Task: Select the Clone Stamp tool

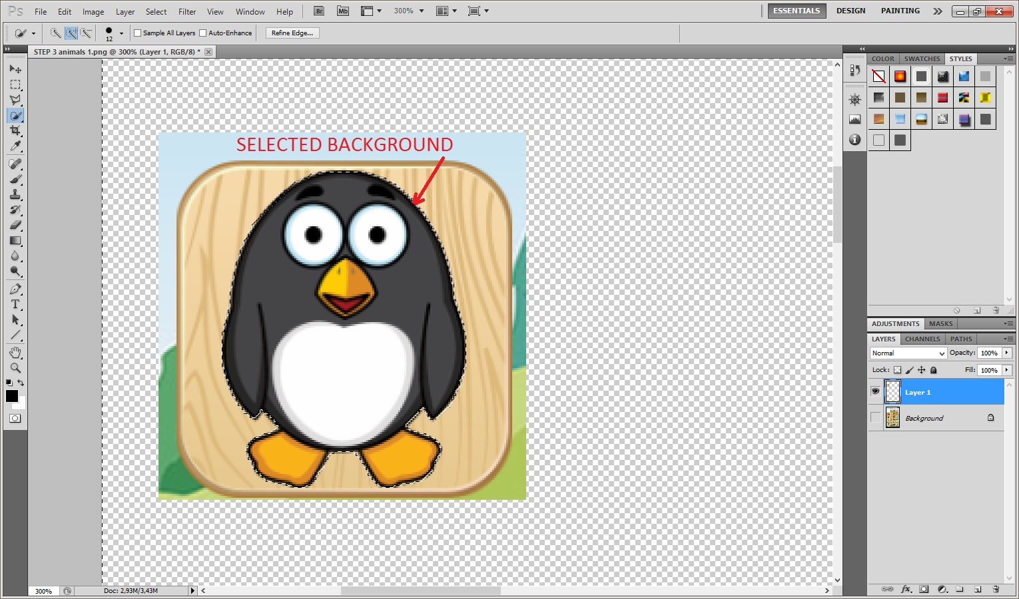Action: click(x=15, y=194)
